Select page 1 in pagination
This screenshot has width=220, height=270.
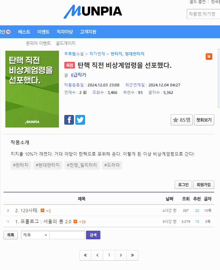coord(109,255)
